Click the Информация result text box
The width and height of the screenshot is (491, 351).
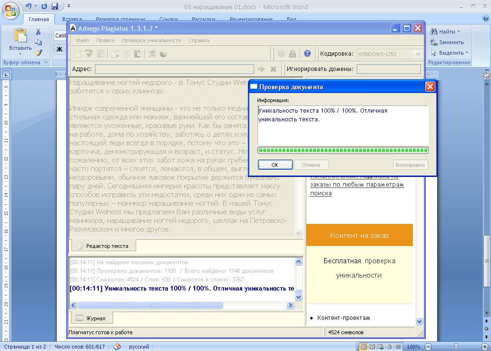tap(343, 125)
